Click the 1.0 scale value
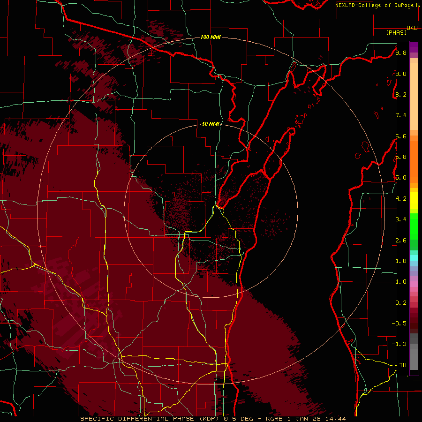Viewport: 422px width, 422px height. click(x=401, y=282)
